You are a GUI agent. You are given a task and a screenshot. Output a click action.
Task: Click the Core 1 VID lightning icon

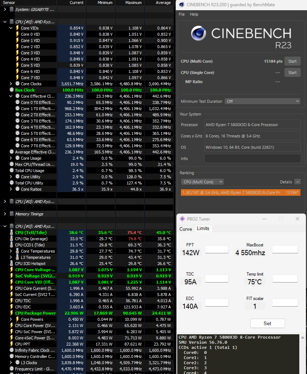coord(18,40)
